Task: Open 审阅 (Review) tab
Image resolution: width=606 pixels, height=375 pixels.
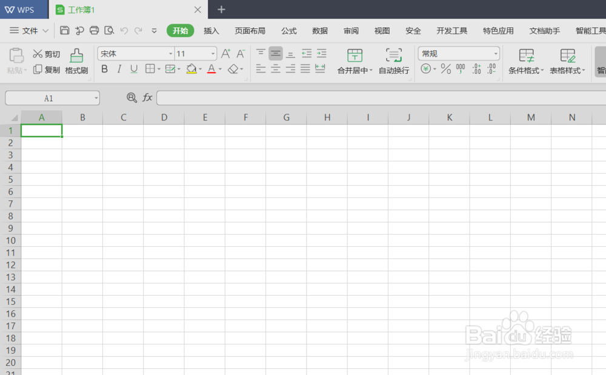Action: click(351, 31)
